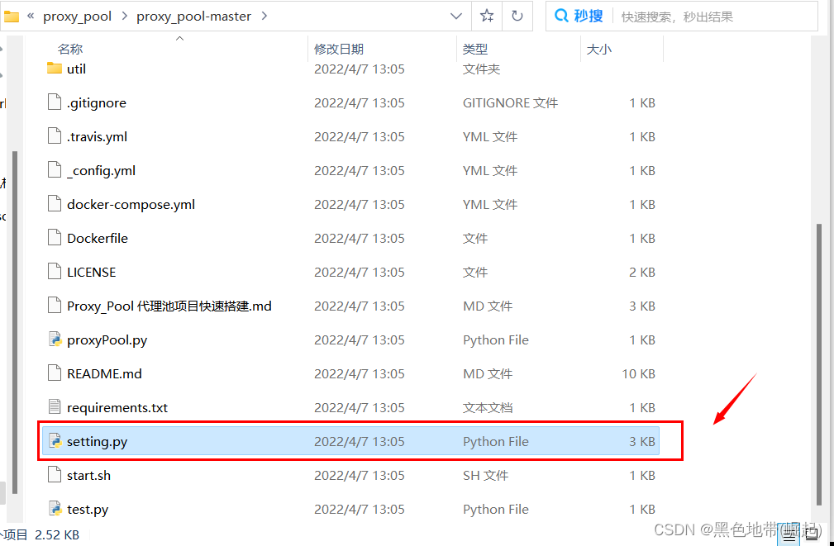Viewport: 834px width, 546px height.
Task: Click the proxy_pool-master breadcrumb item
Action: pos(193,15)
